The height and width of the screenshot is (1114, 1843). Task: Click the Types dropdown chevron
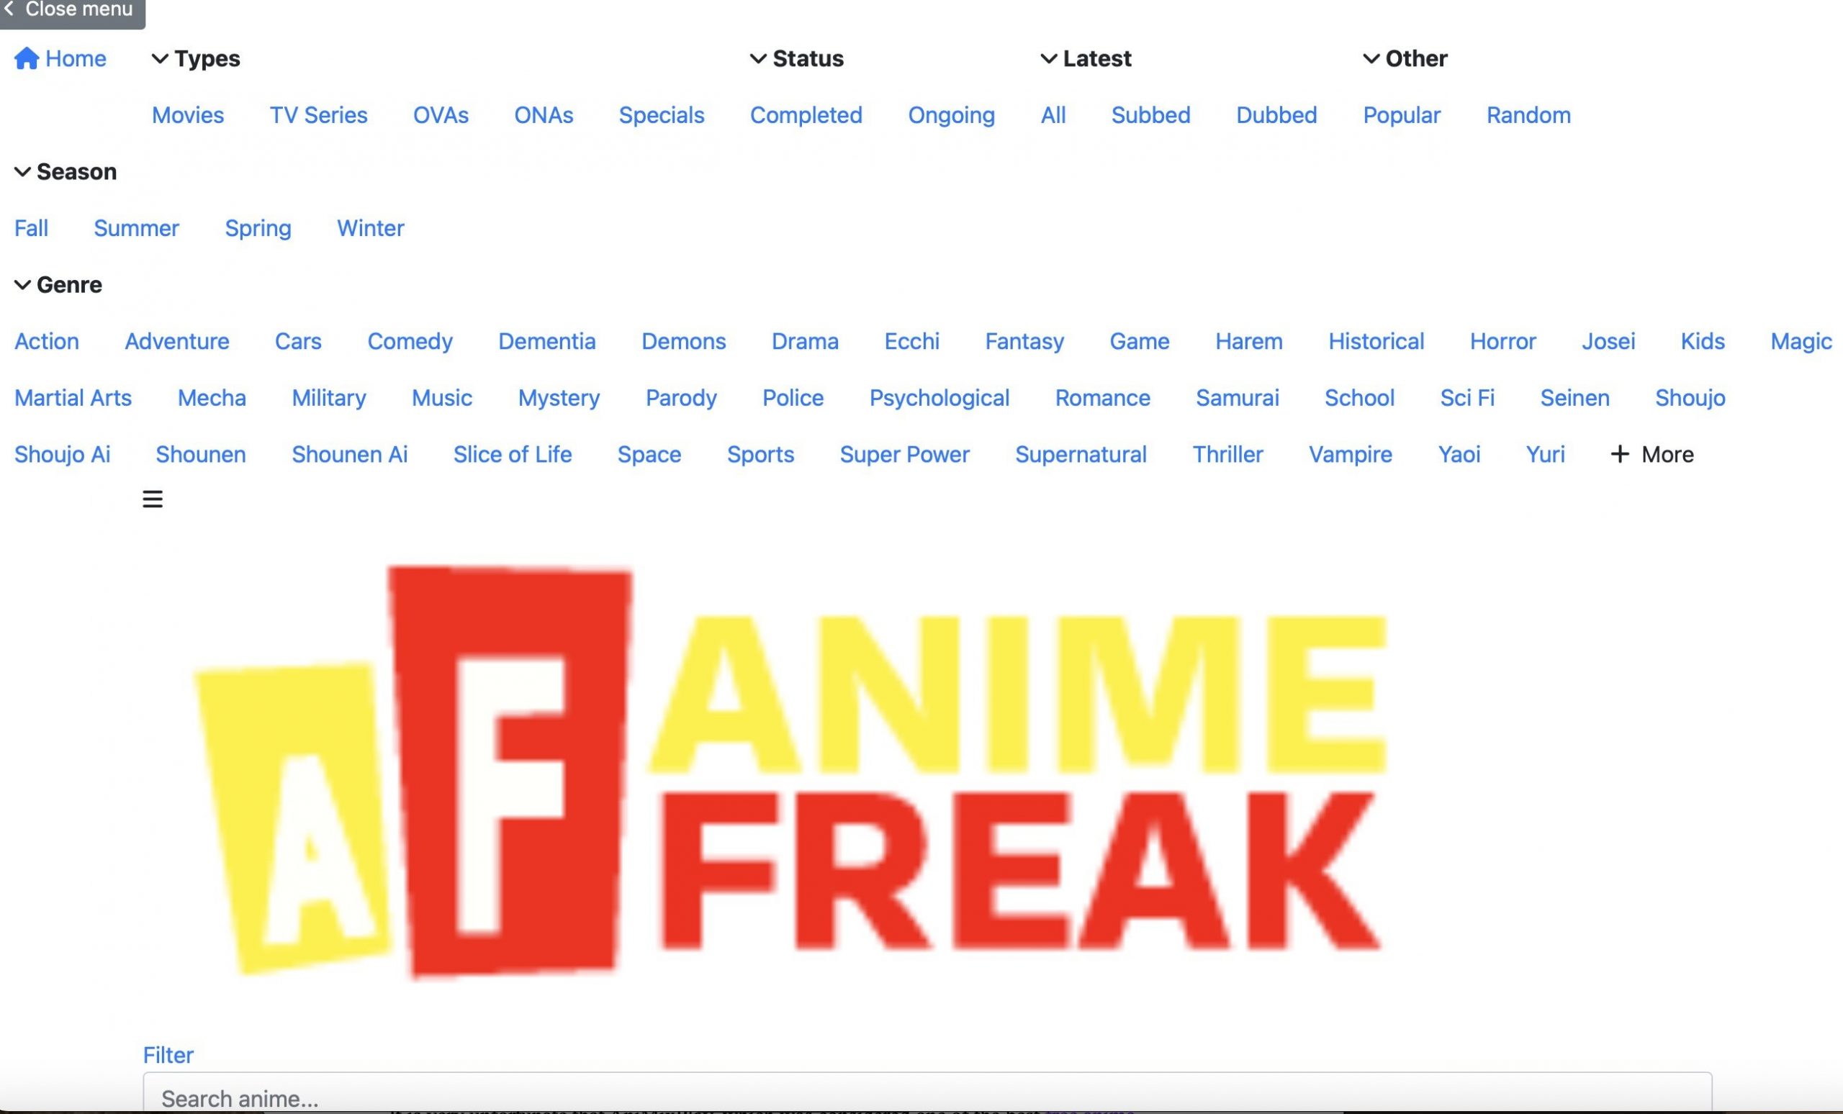coord(158,58)
